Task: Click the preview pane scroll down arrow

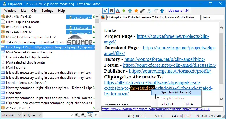Action: 221,99
